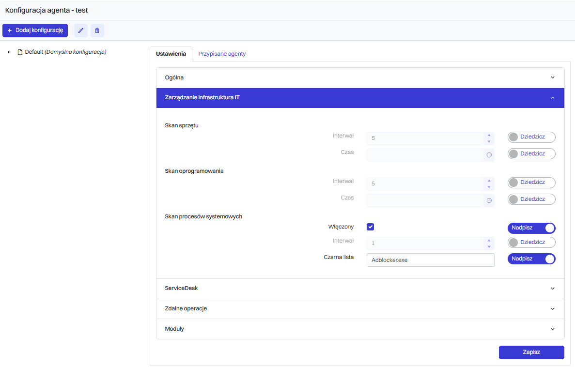
Task: Toggle Dziedzicz switch for Skan oprogramowania Czas
Action: [x=531, y=199]
